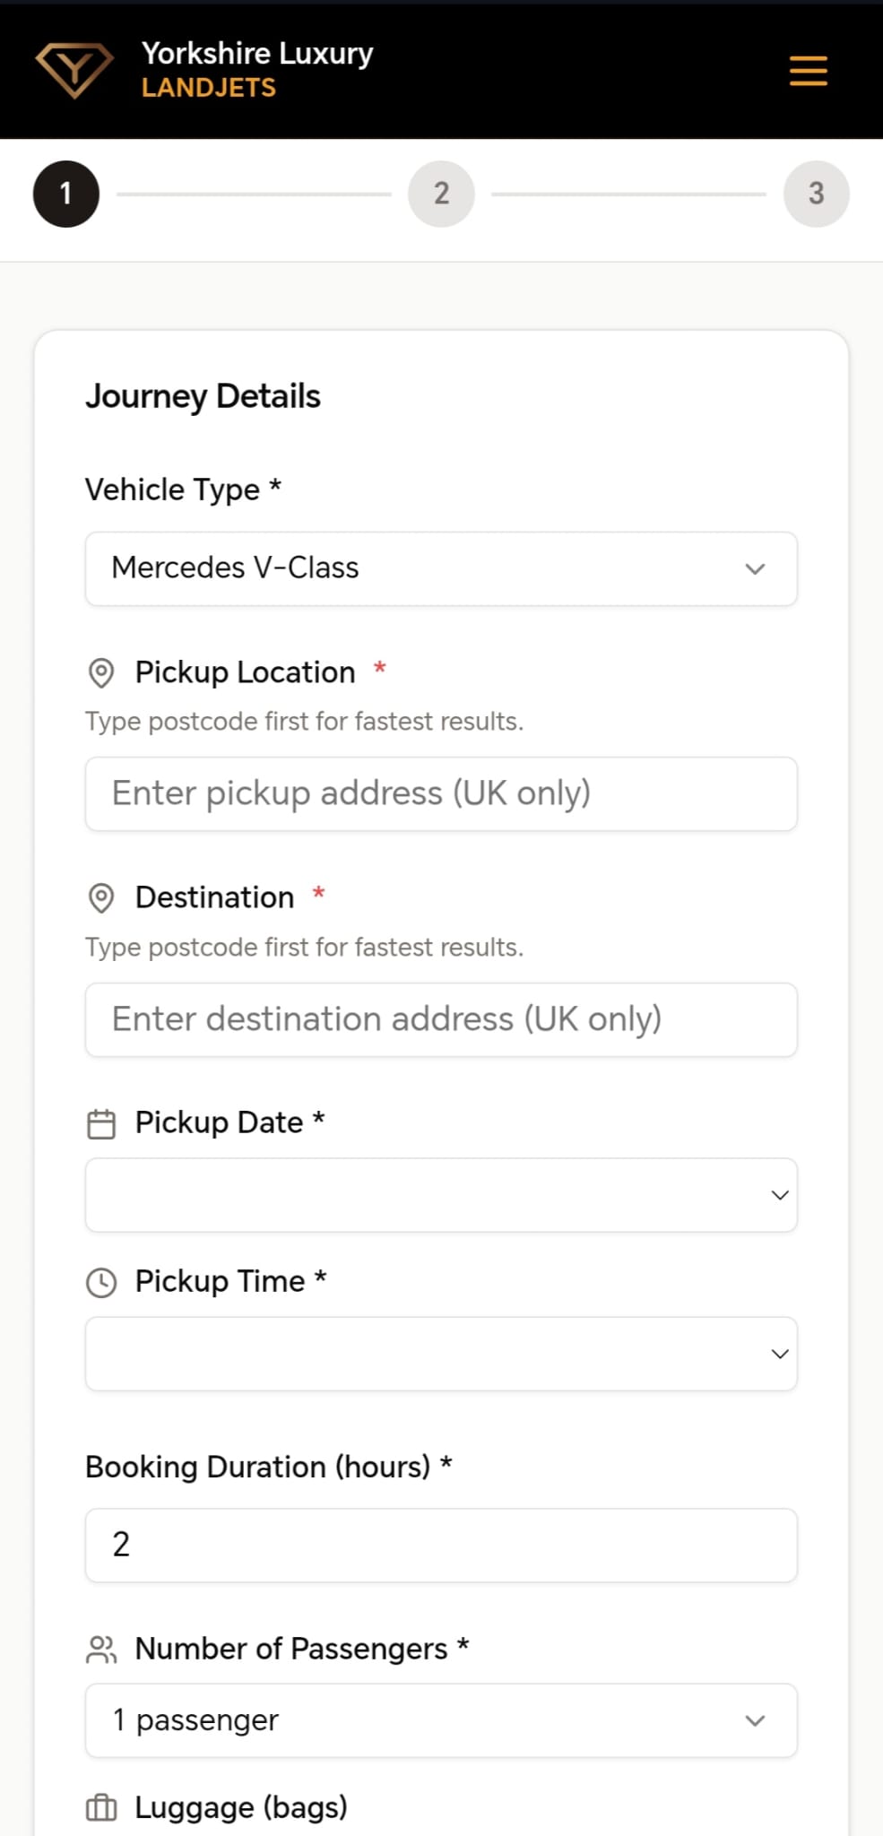Screen dimensions: 883x1836
Task: Focus the pickup address input field
Action: (441, 793)
